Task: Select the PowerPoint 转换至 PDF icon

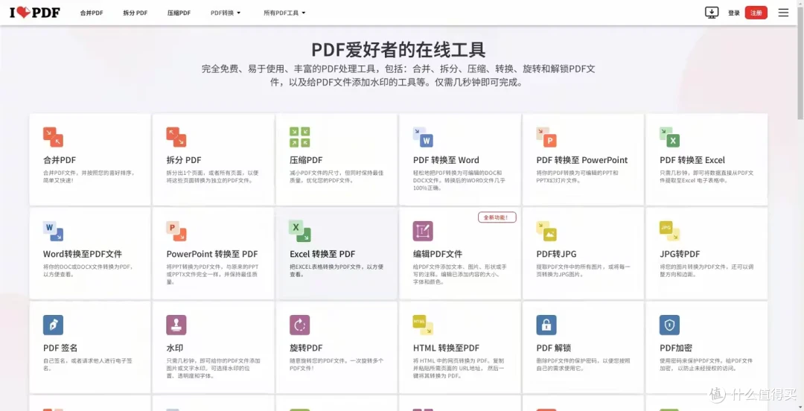Action: click(176, 232)
